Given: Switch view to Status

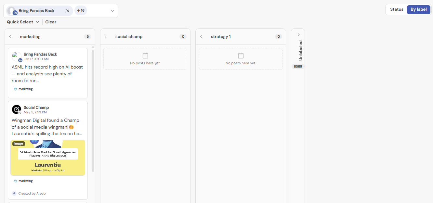Looking at the screenshot, I should (397, 9).
